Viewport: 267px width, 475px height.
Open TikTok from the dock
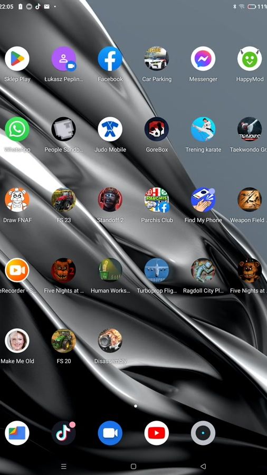tap(63, 433)
